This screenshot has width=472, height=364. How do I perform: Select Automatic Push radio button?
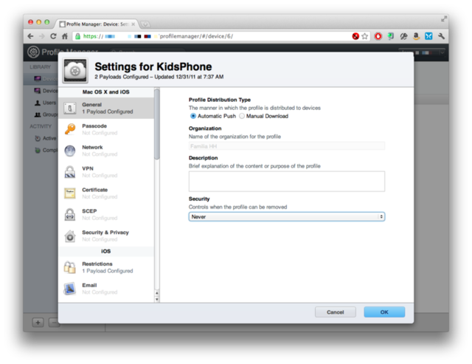coord(193,116)
